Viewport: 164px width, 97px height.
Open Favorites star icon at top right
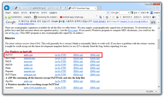tap(154, 8)
